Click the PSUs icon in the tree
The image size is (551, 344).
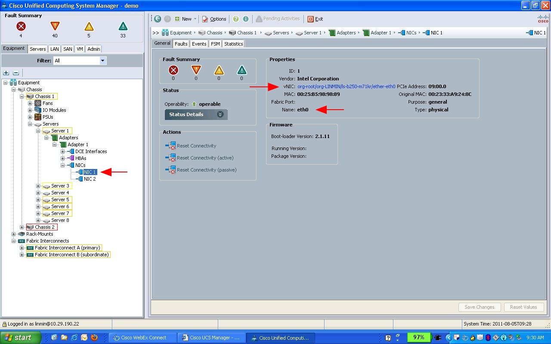click(x=38, y=117)
